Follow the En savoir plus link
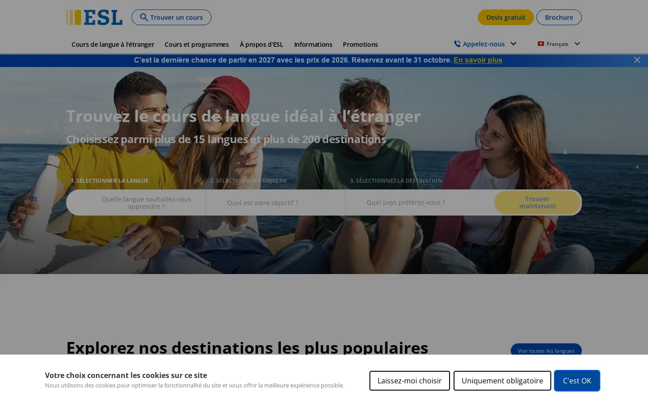The image size is (648, 405). 478,60
